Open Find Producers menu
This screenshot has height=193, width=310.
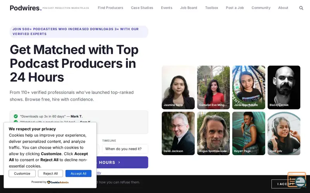[x=110, y=8]
